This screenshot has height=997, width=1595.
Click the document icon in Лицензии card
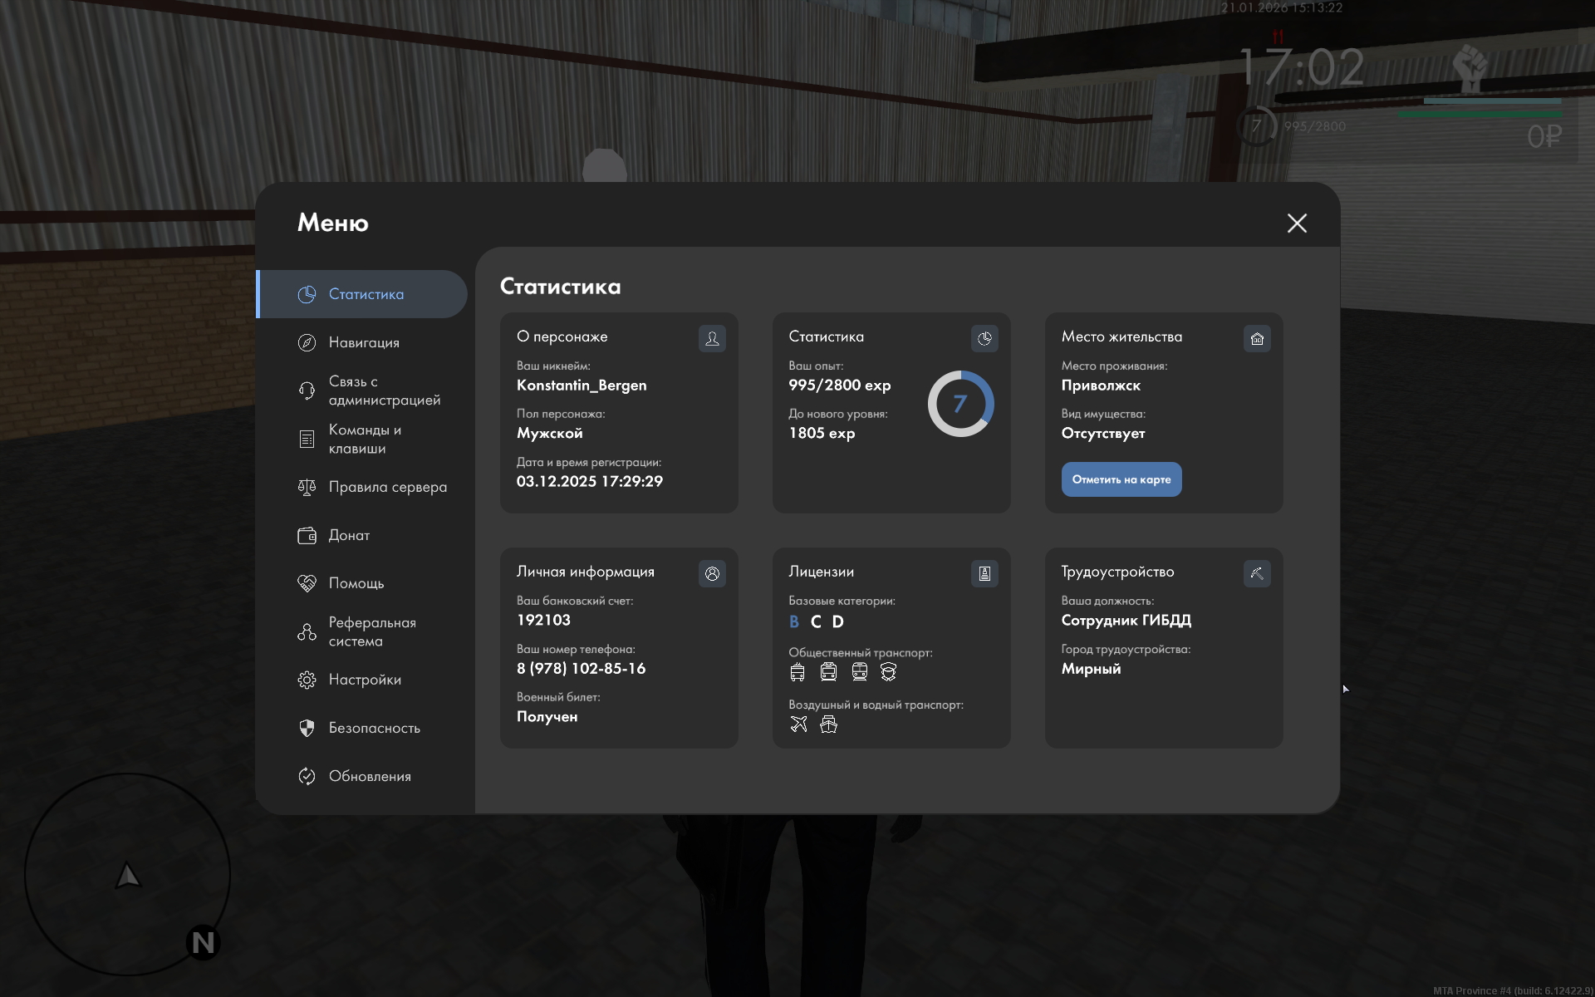984,573
